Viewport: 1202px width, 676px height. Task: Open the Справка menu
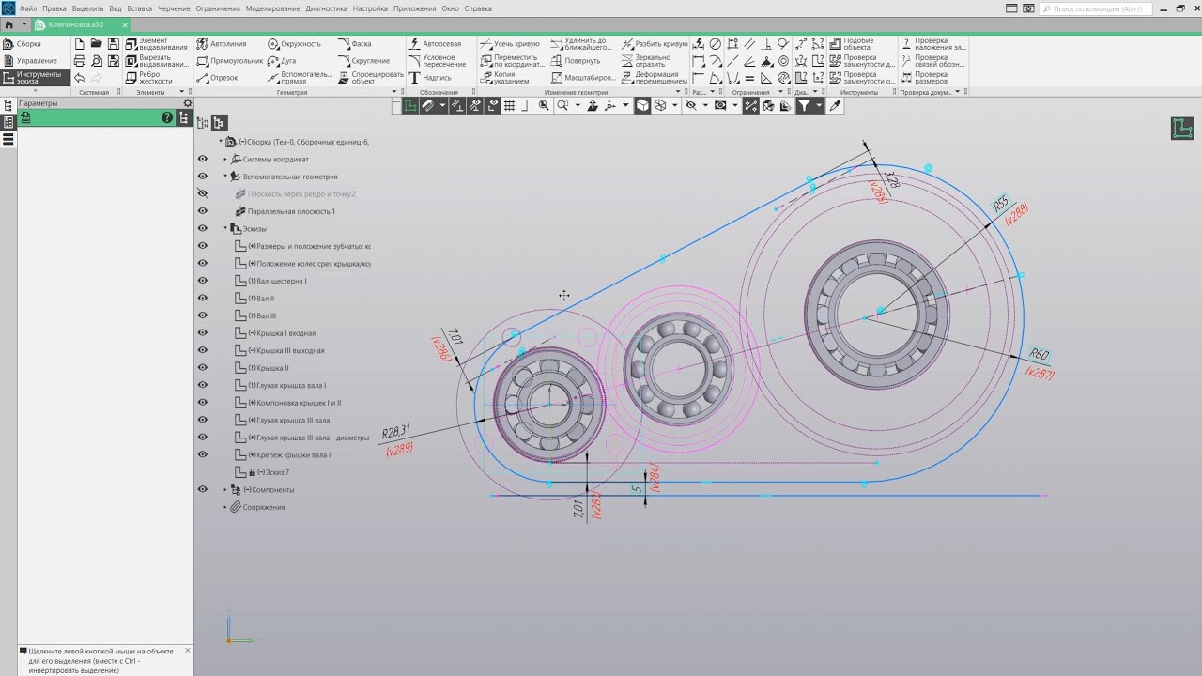(x=478, y=8)
